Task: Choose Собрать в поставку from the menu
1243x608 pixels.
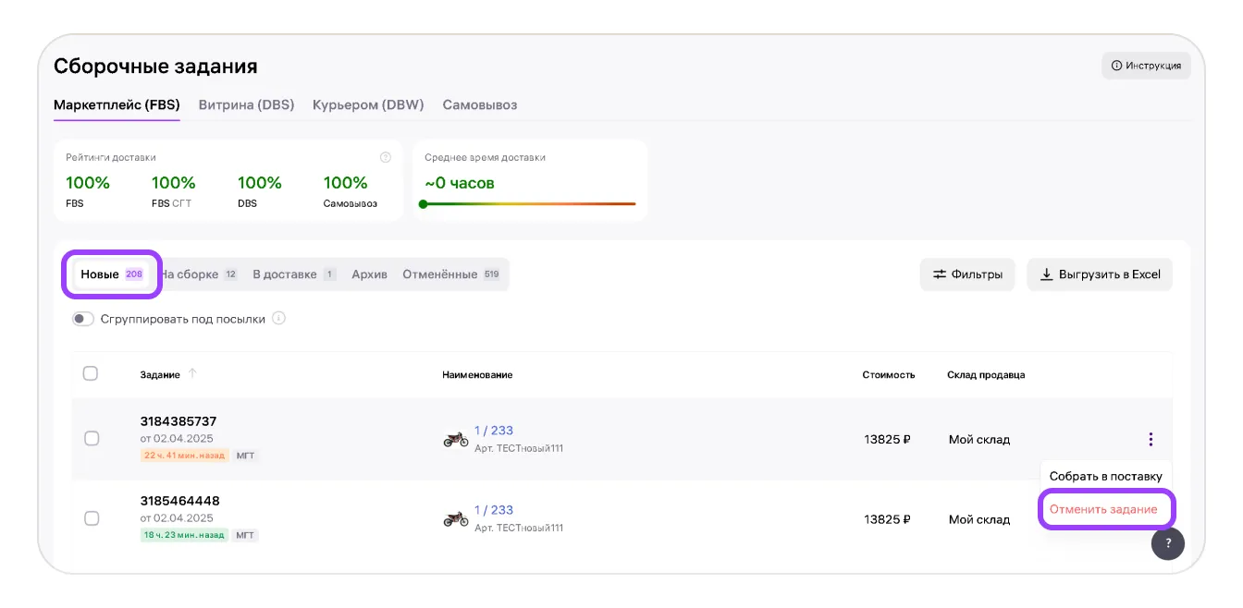Action: pos(1105,476)
